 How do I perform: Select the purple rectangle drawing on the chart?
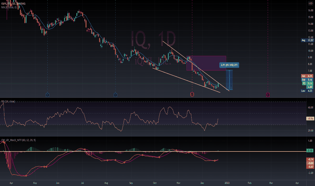pos(206,63)
